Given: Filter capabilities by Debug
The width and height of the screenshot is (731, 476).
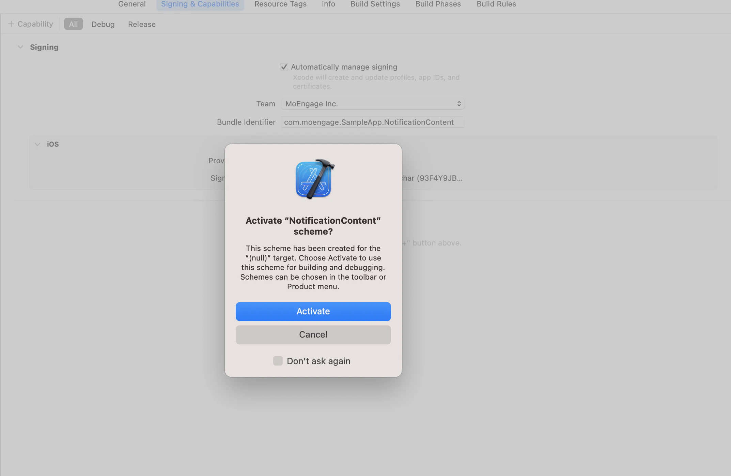Looking at the screenshot, I should pos(103,24).
